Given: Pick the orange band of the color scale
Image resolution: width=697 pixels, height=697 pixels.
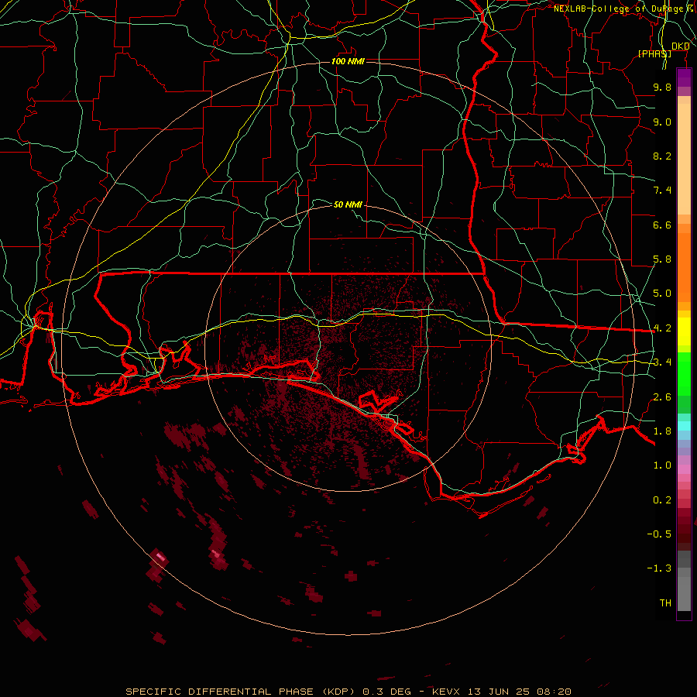Looking at the screenshot, I should point(684,268).
